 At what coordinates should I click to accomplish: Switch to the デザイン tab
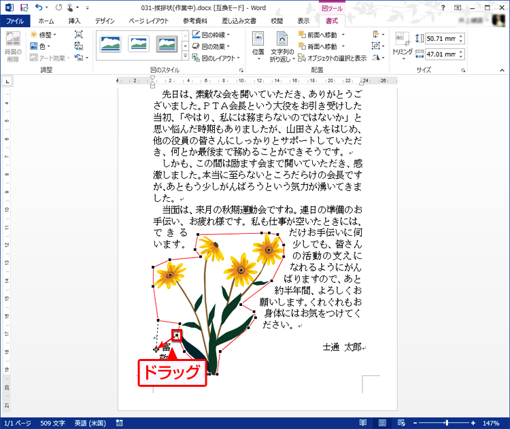pos(105,21)
